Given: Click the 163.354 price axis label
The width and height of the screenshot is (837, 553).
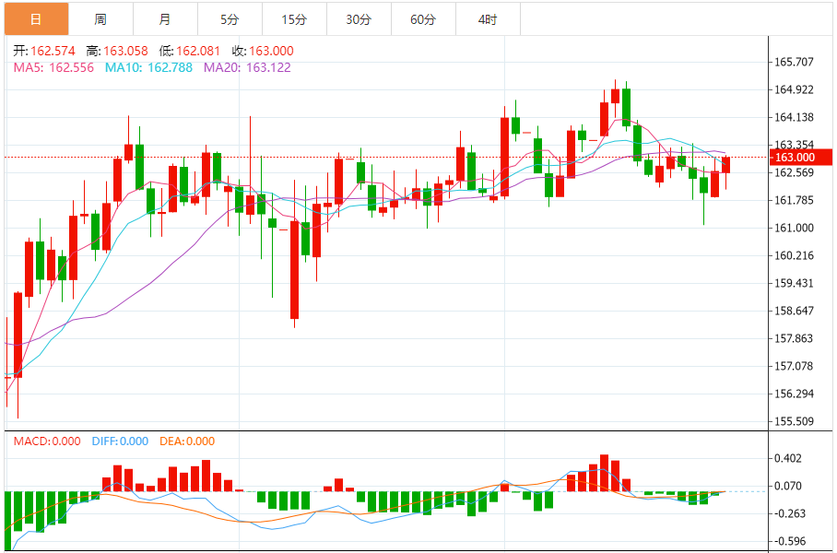Looking at the screenshot, I should [x=794, y=145].
